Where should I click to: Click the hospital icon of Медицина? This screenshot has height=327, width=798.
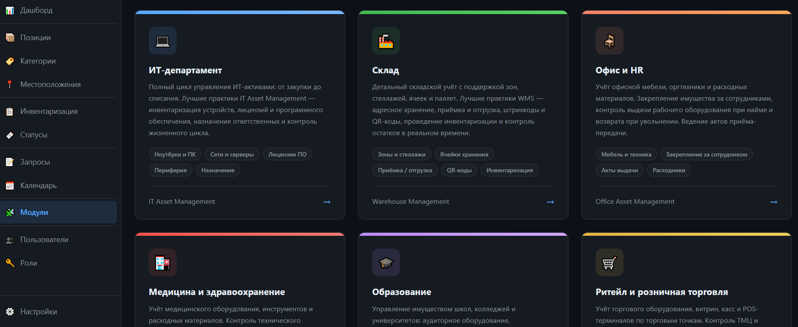[163, 263]
